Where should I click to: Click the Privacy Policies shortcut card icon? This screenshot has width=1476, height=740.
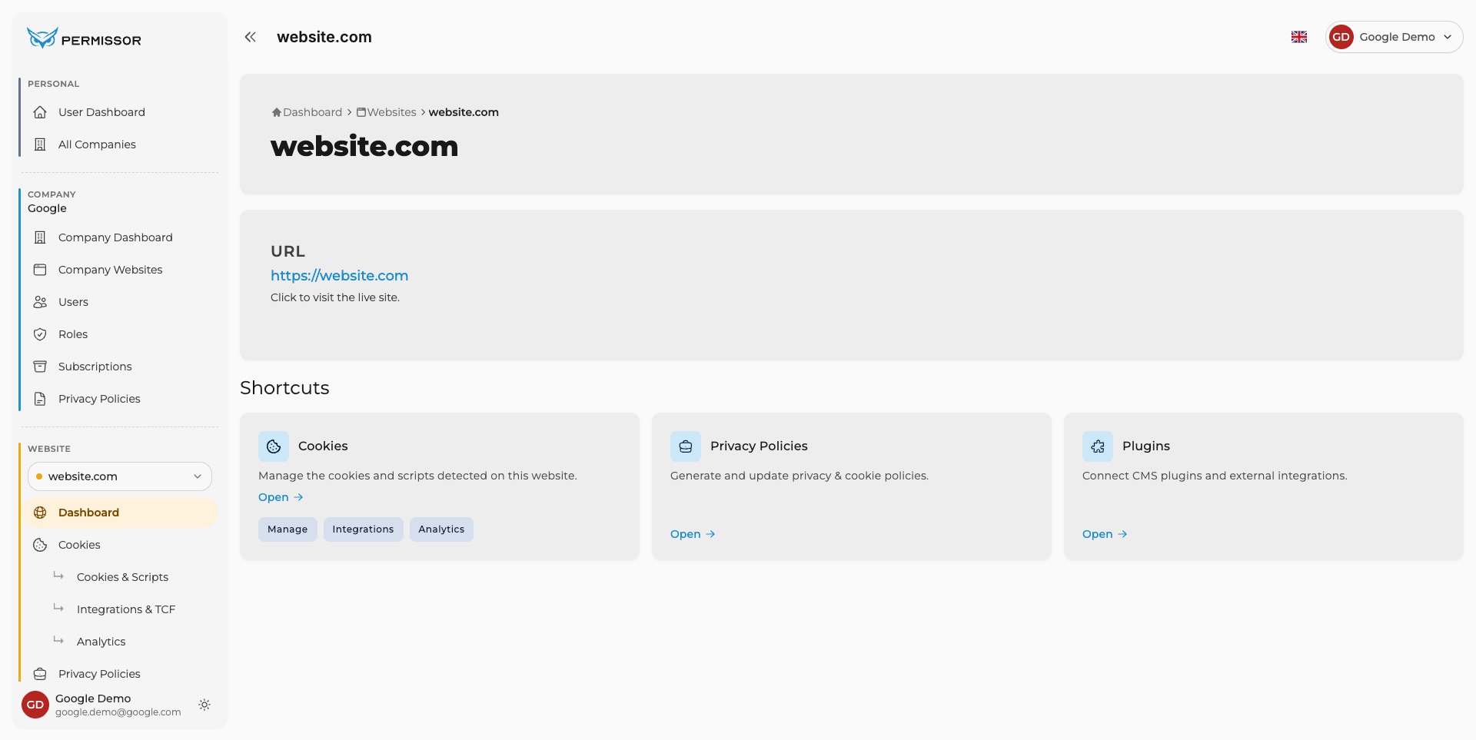(686, 446)
